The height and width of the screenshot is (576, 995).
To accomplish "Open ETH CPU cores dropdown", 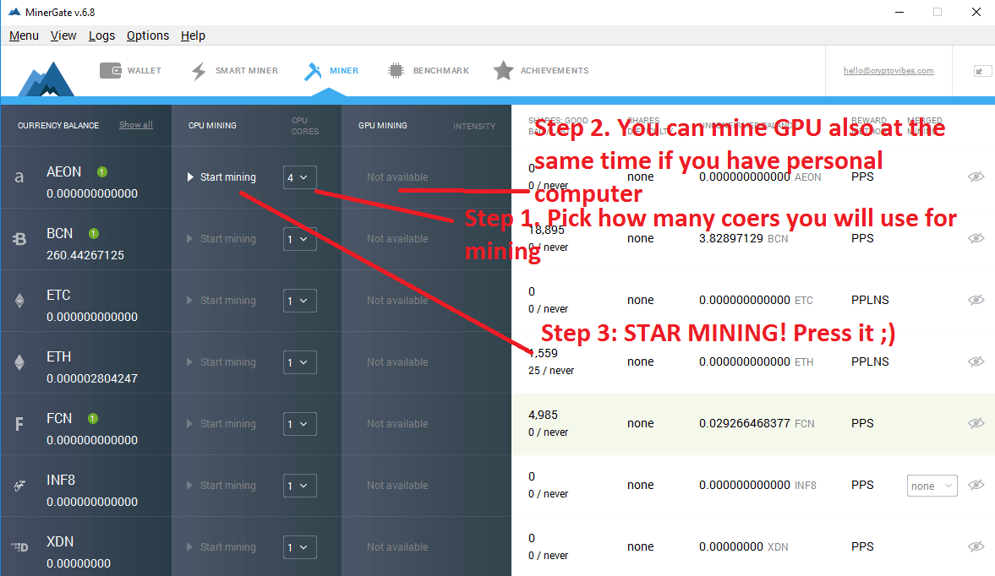I will coord(299,361).
